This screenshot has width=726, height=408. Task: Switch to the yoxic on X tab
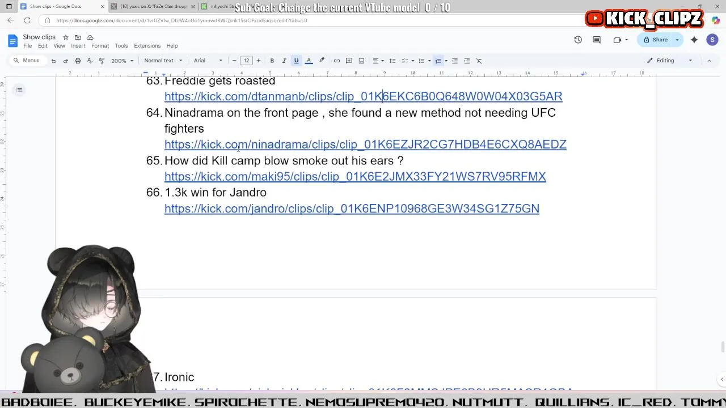[152, 6]
